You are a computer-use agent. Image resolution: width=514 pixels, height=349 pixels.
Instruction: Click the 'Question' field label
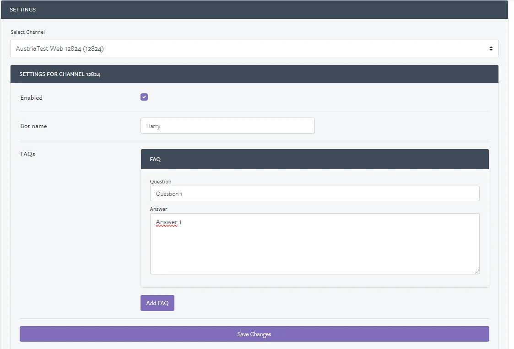coord(161,182)
